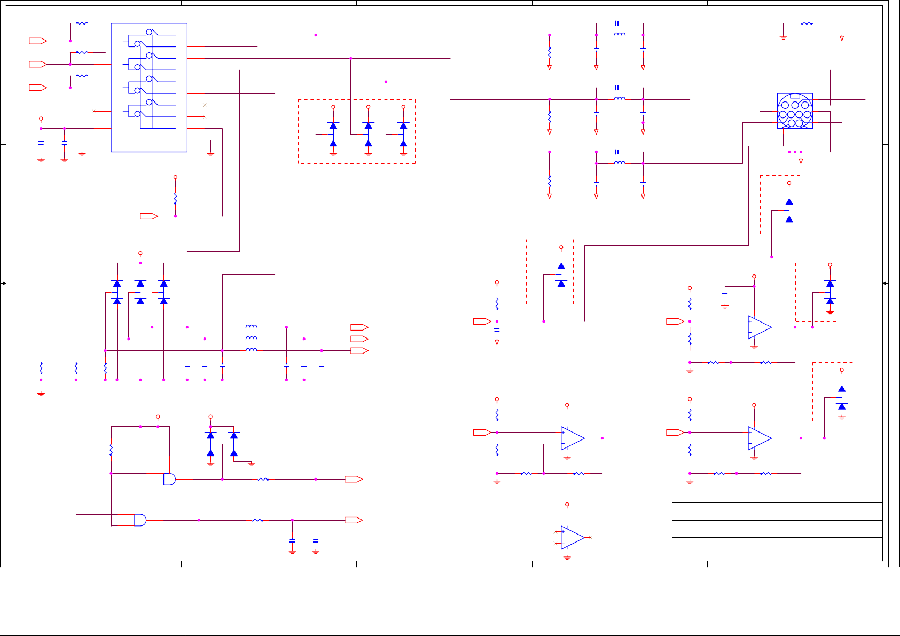Select inductor in the lowest top-row filter stage
Screen dimensions: 900x636
620,163
